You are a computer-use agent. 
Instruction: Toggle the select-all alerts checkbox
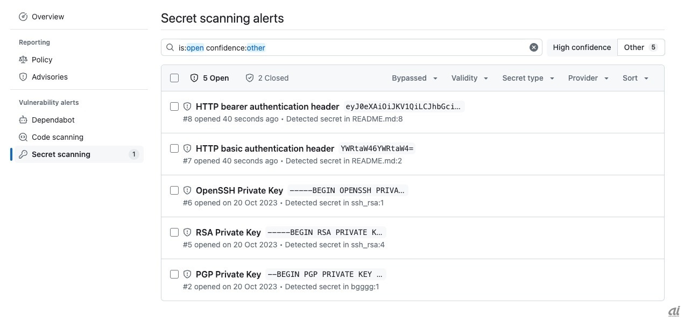[x=174, y=78]
